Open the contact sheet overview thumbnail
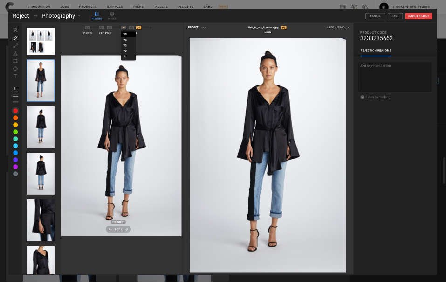Image resolution: width=446 pixels, height=282 pixels. [41, 41]
